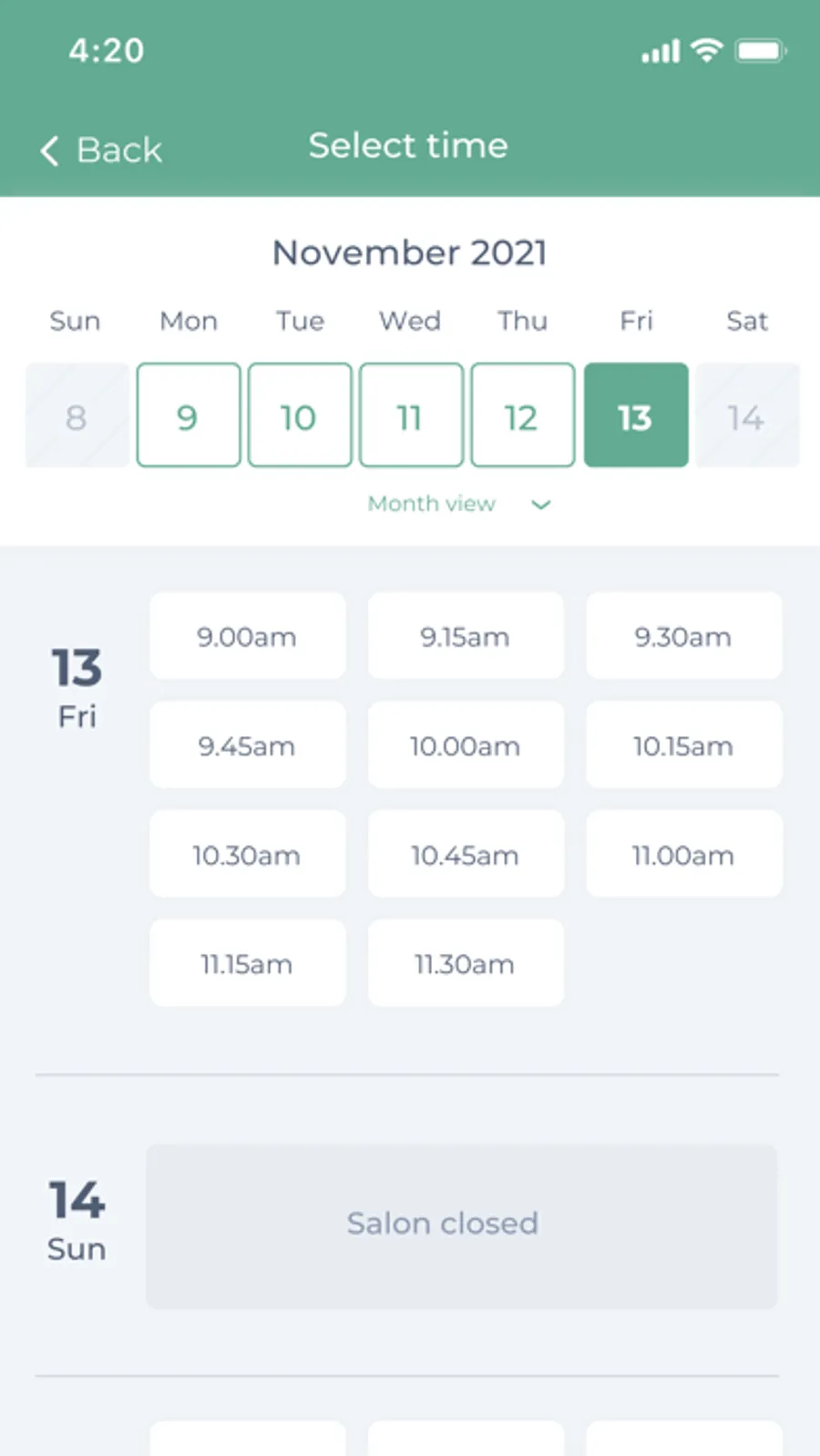Tap the cellular signal bars icon
820x1456 pixels.
[661, 52]
